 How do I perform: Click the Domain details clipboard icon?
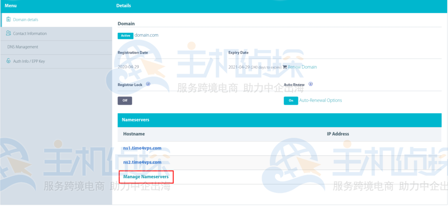coord(9,19)
